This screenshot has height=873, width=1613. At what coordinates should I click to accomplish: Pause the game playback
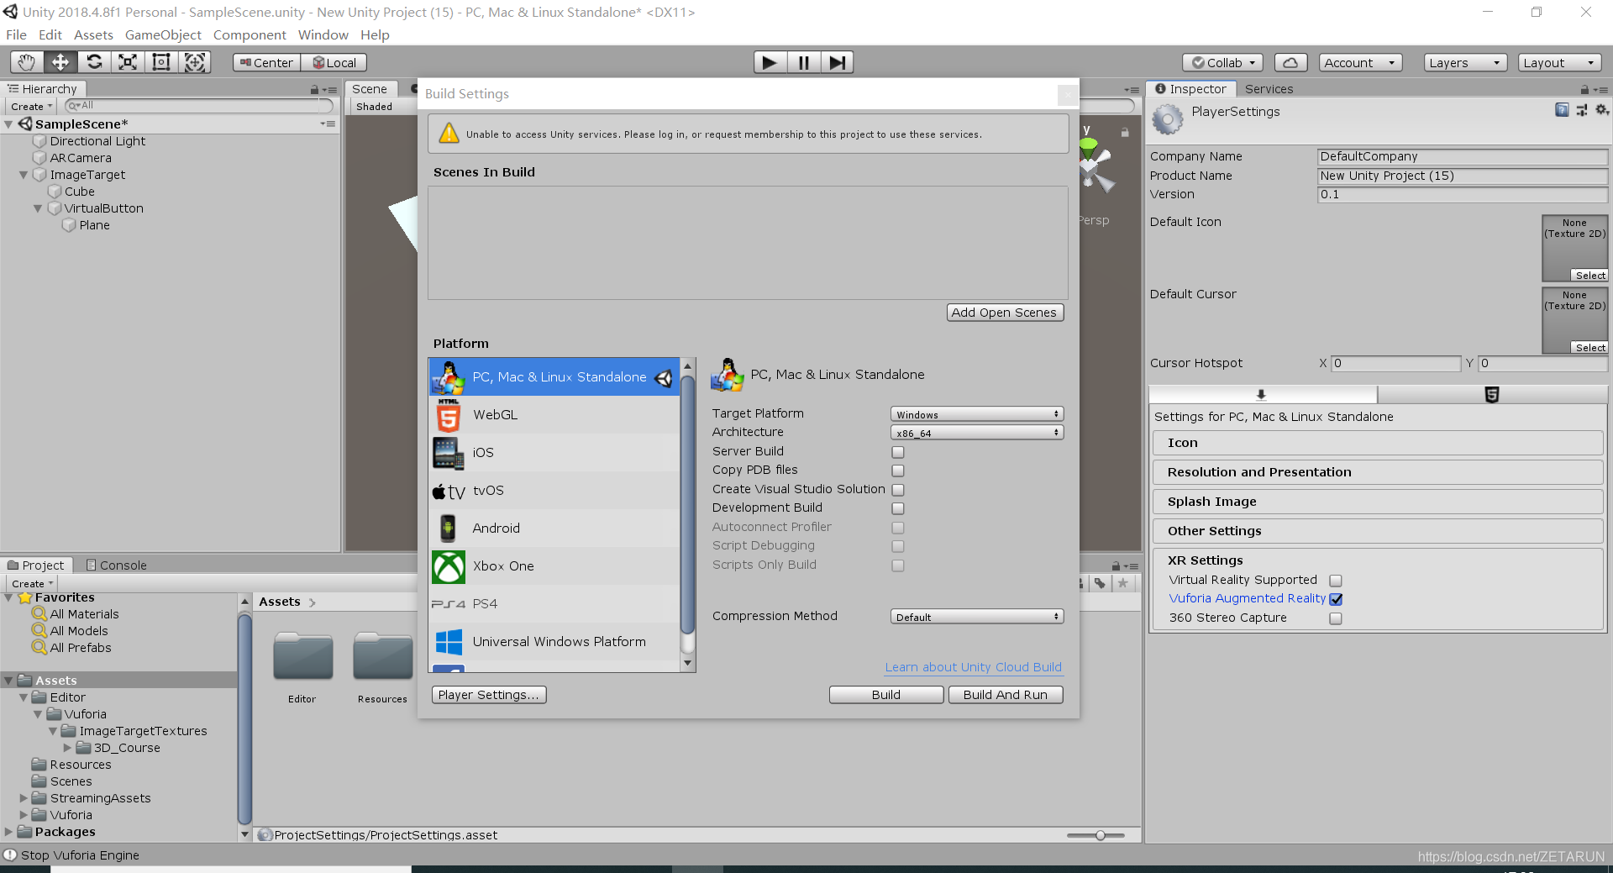pyautogui.click(x=804, y=62)
